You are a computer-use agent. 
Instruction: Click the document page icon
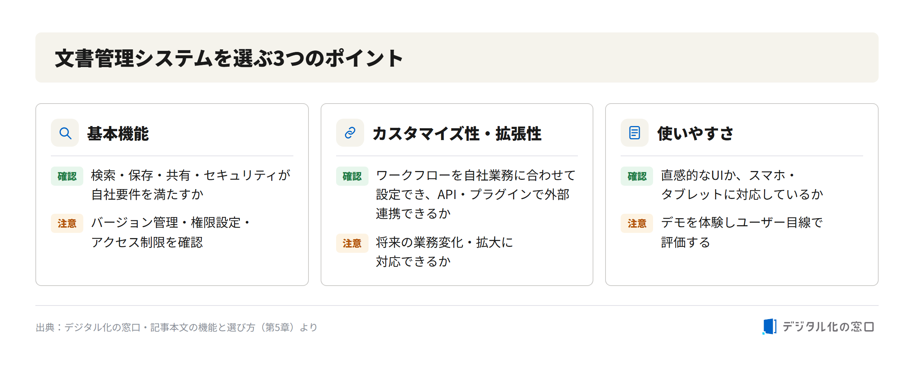(635, 133)
